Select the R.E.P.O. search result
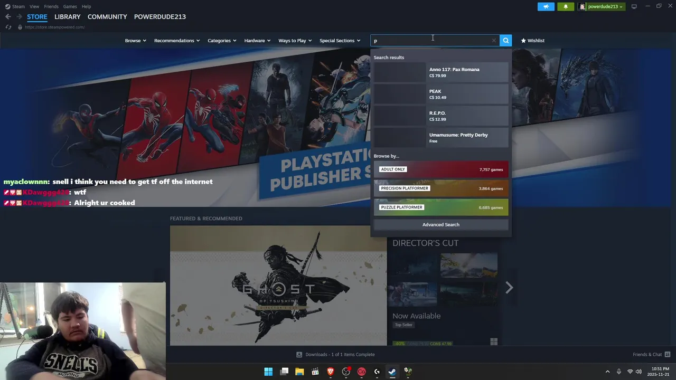676x380 pixels. (441, 116)
